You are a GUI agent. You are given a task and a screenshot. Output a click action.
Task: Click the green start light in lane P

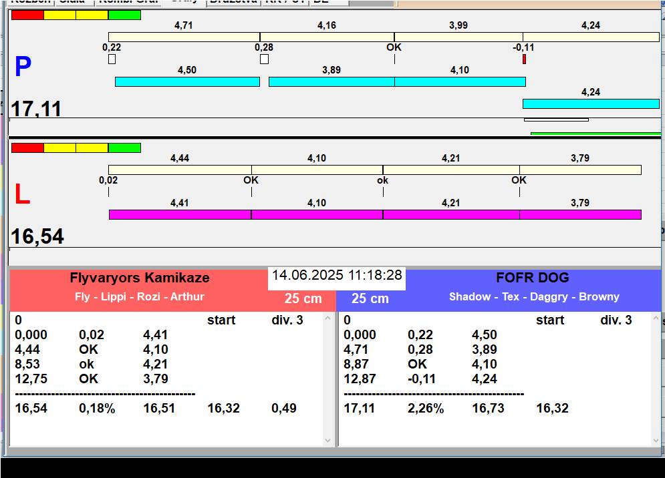point(124,15)
